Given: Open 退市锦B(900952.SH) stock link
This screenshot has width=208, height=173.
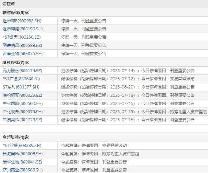Looking at the screenshot, I should 22,21.
